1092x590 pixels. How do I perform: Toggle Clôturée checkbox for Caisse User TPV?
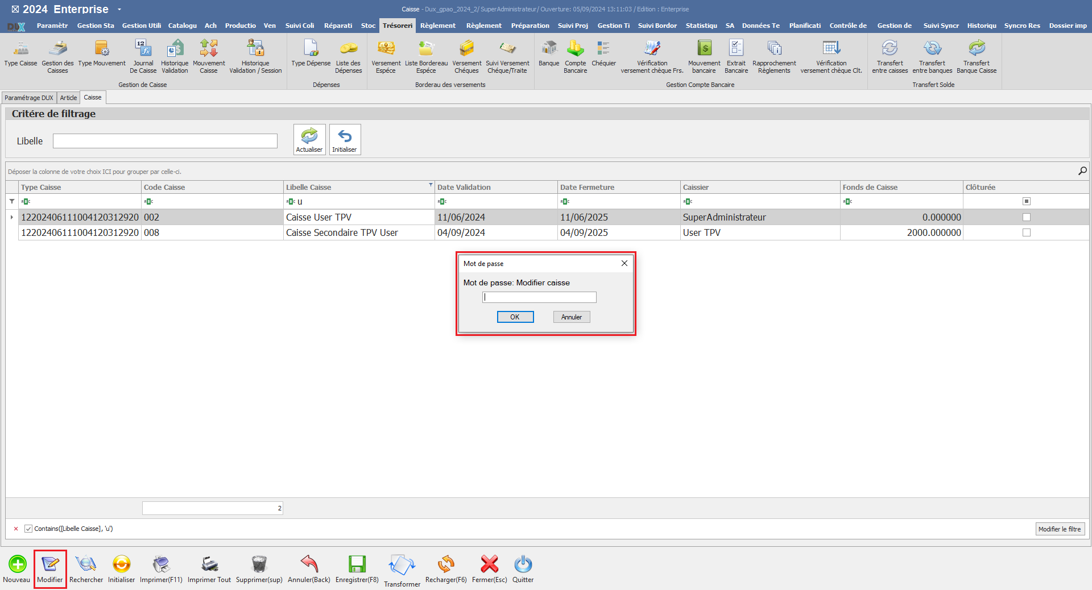pyautogui.click(x=1027, y=217)
